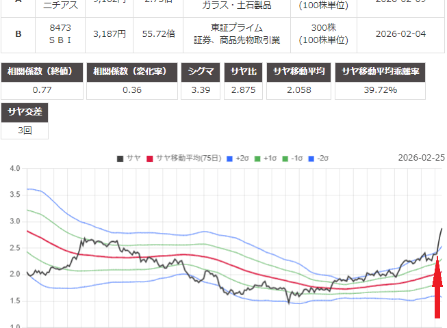
Task: Open stock 8473 SBI link
Action: (63, 33)
